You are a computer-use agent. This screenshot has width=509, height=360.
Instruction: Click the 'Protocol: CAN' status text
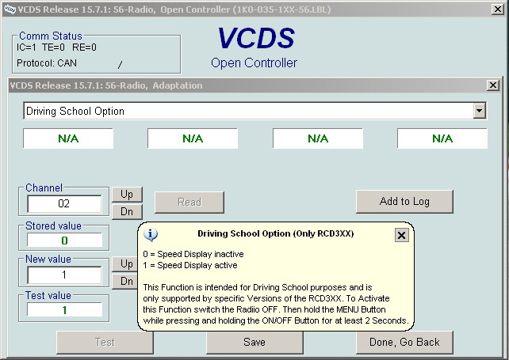tap(47, 63)
